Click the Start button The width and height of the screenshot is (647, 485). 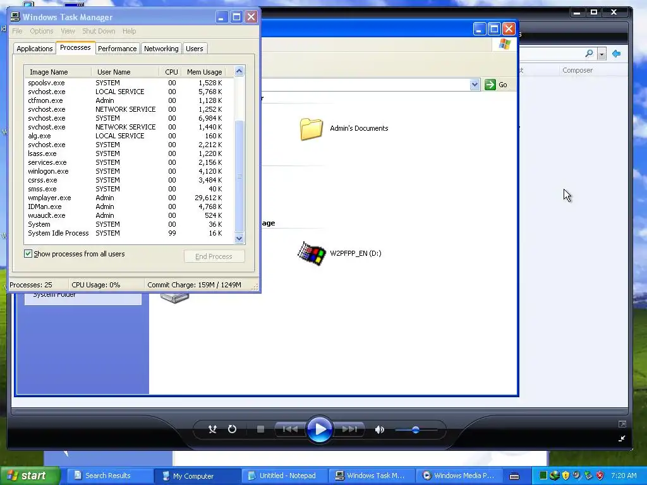(x=29, y=476)
